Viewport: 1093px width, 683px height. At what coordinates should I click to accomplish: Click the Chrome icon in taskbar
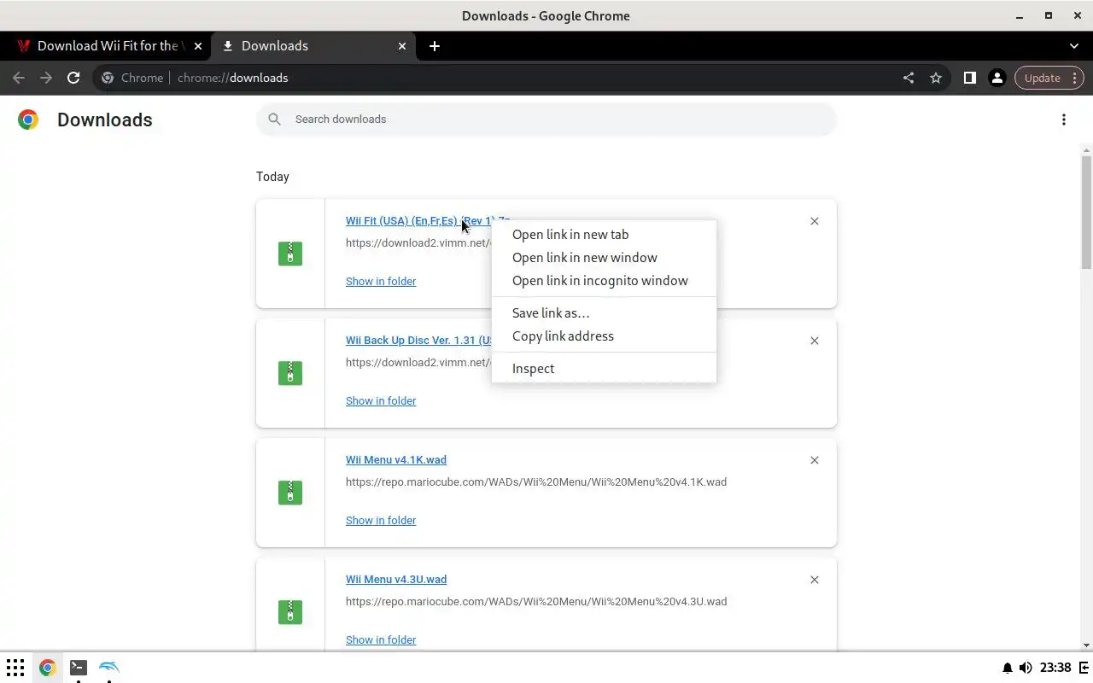tap(47, 668)
